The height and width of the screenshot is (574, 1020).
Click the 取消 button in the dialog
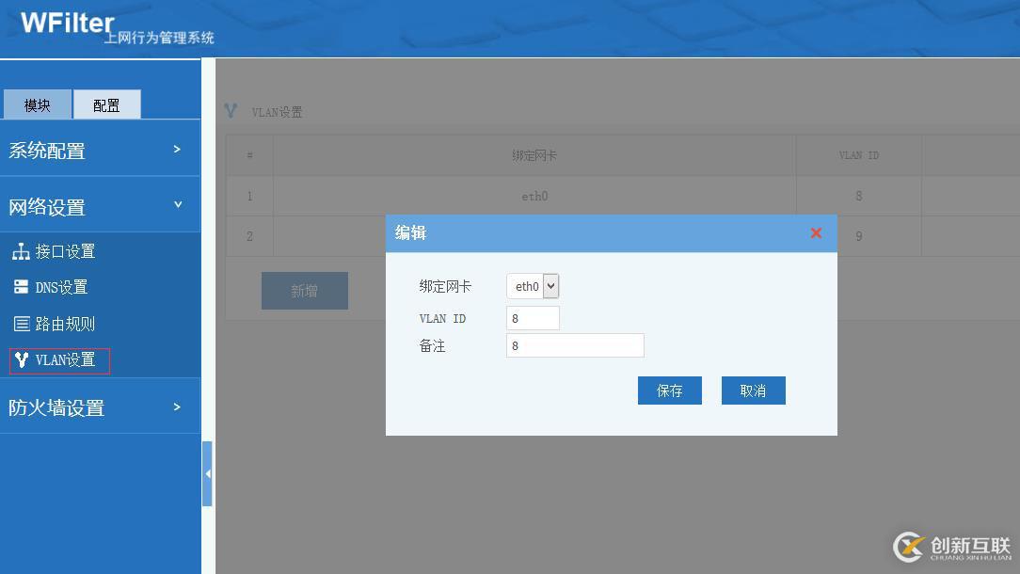tap(754, 391)
